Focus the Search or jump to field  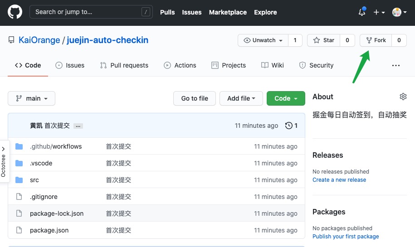pyautogui.click(x=91, y=12)
